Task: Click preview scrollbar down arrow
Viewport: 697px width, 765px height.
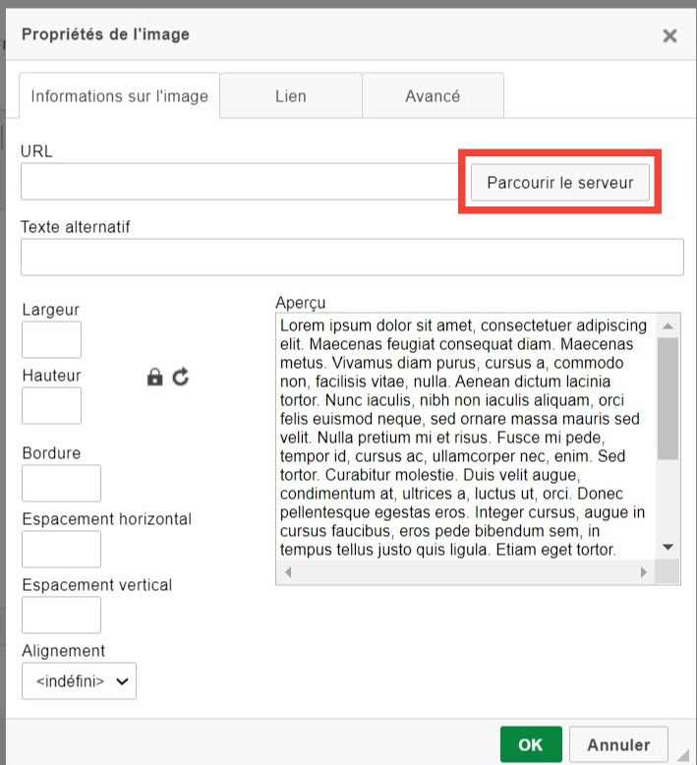Action: pos(668,548)
